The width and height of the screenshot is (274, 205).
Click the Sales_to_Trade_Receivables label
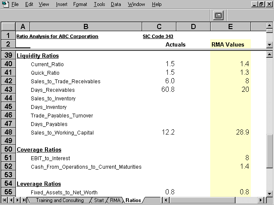(66, 82)
